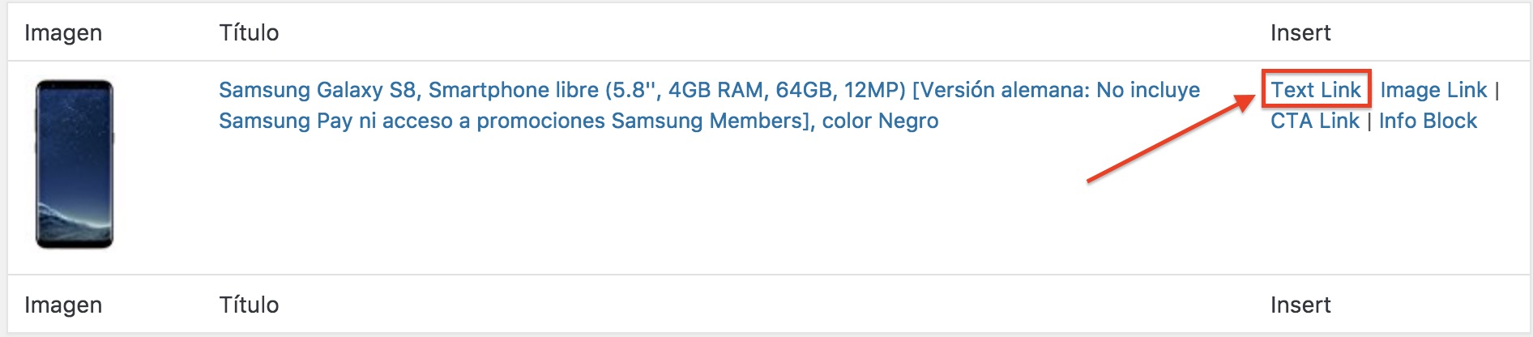
Task: Click the bottom Insert column footer
Action: [1300, 305]
